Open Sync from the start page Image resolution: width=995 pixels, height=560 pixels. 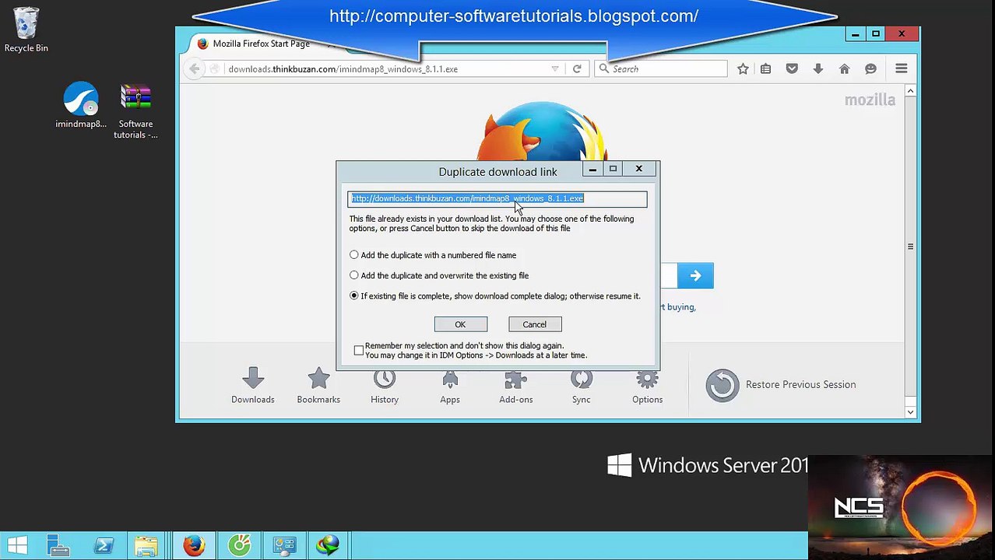click(x=582, y=386)
